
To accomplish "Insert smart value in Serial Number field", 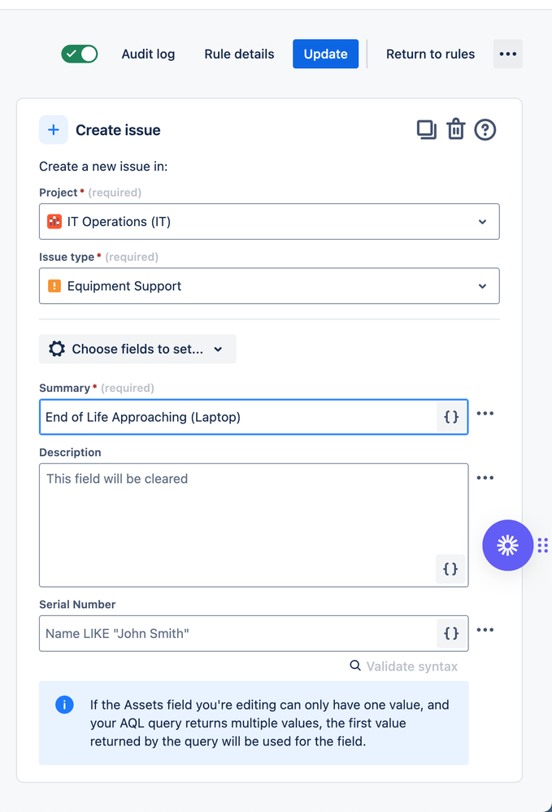I will point(451,633).
